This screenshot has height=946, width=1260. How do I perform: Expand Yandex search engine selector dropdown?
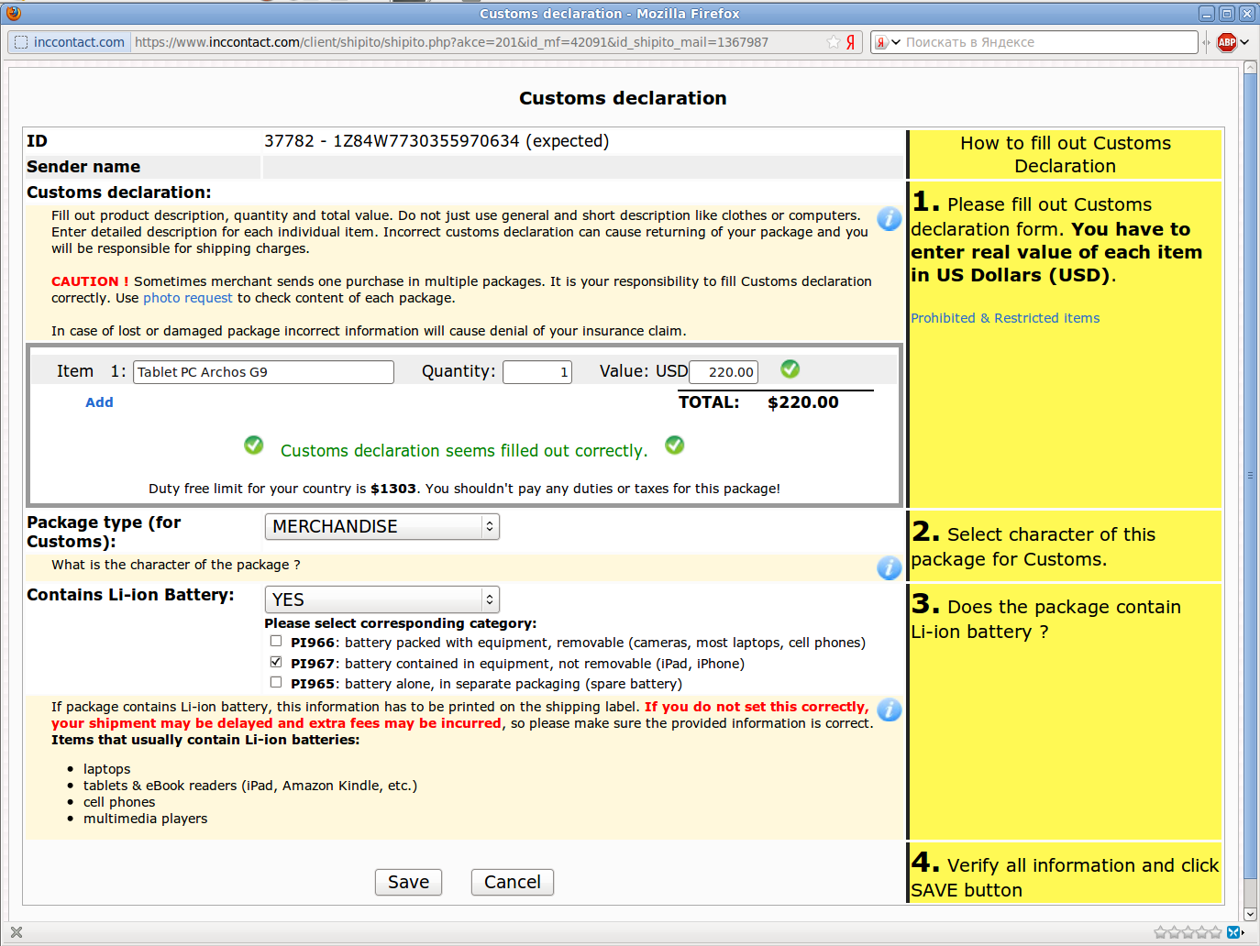887,42
